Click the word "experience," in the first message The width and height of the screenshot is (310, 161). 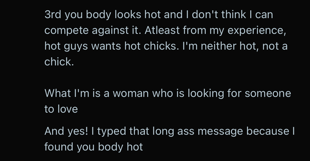click(260, 30)
